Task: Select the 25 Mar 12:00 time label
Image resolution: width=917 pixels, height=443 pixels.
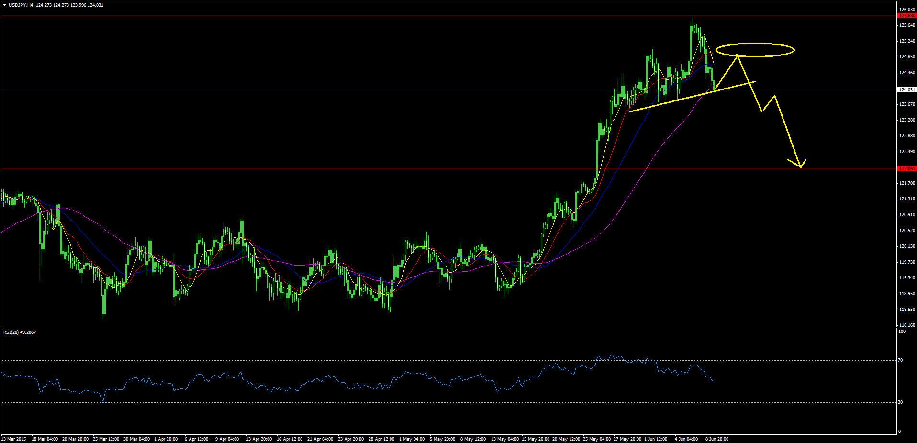Action: pos(106,439)
